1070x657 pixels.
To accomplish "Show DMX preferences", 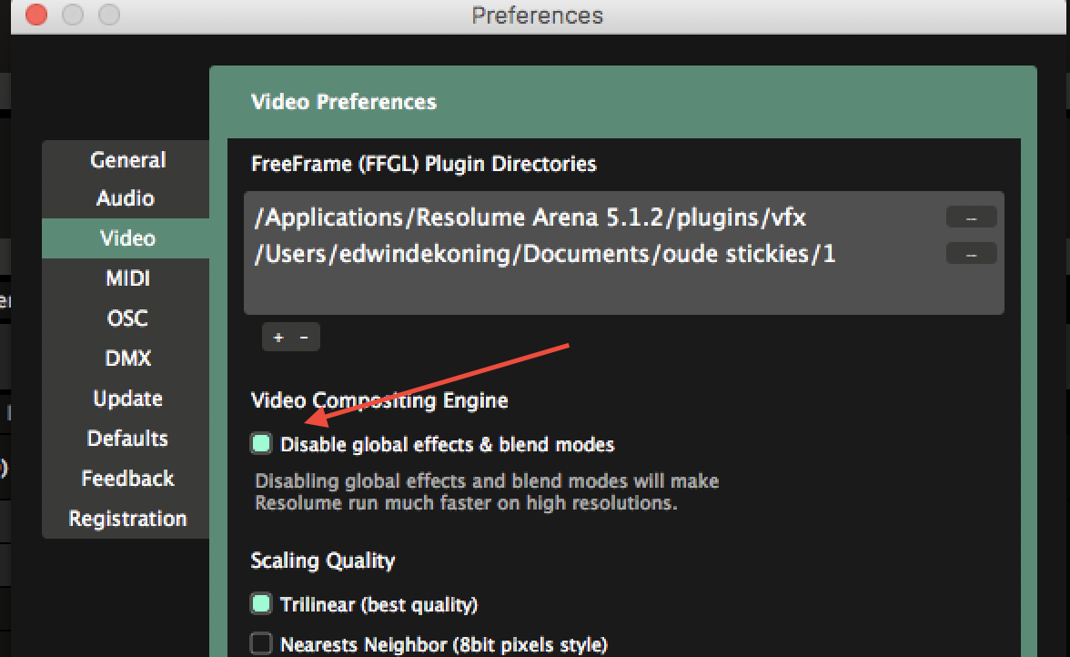I will 127,359.
